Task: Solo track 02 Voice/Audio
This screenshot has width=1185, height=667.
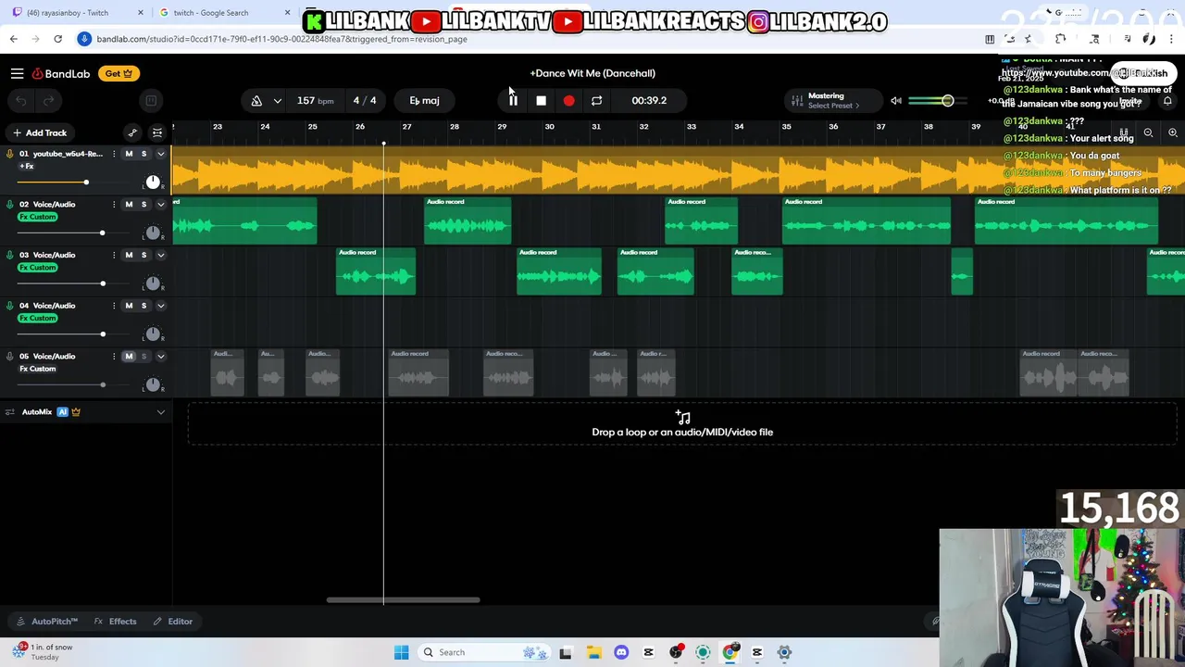Action: pyautogui.click(x=143, y=205)
